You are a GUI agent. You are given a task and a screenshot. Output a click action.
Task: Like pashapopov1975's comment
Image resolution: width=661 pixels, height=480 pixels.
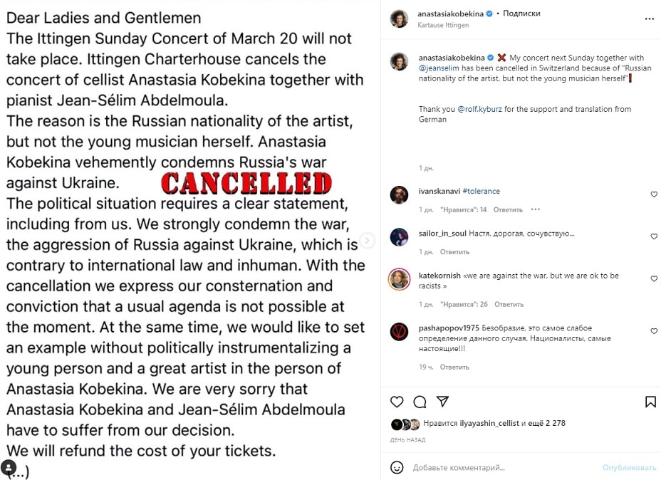[x=654, y=331]
